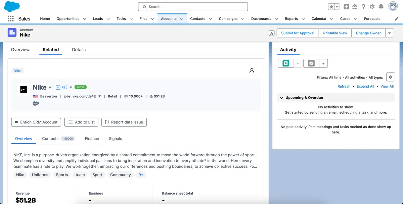The width and height of the screenshot is (403, 204).
Task: Click the revenue coins icon near $51.2B
Action: (x=151, y=96)
